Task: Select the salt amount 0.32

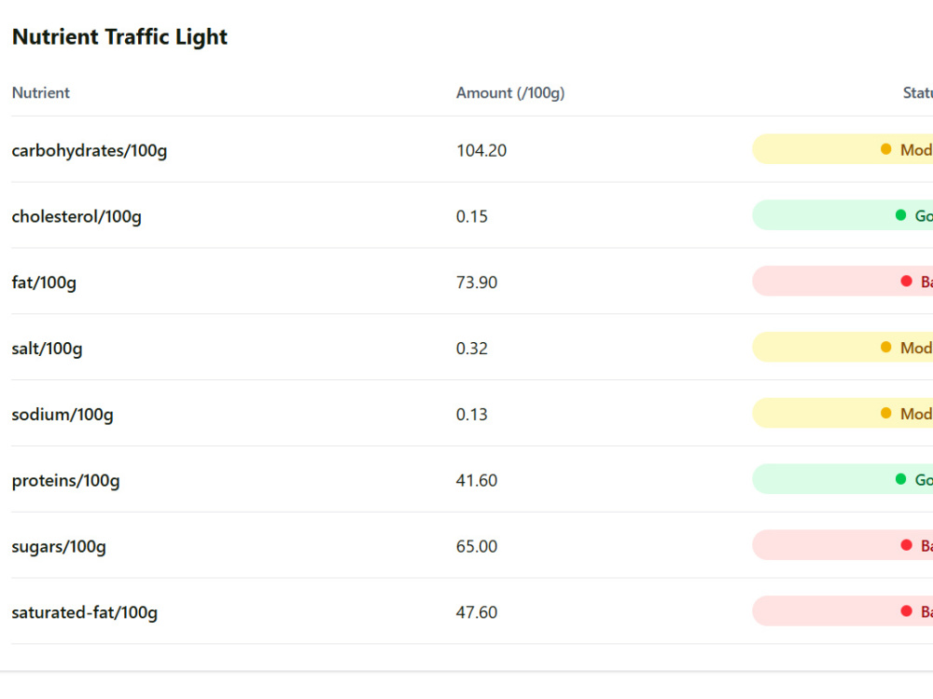Action: click(472, 349)
